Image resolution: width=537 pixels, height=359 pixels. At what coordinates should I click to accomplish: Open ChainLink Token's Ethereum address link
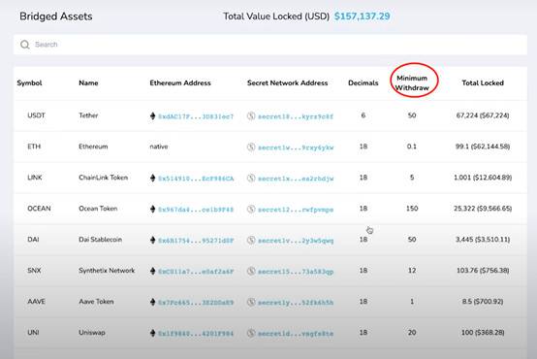click(196, 179)
